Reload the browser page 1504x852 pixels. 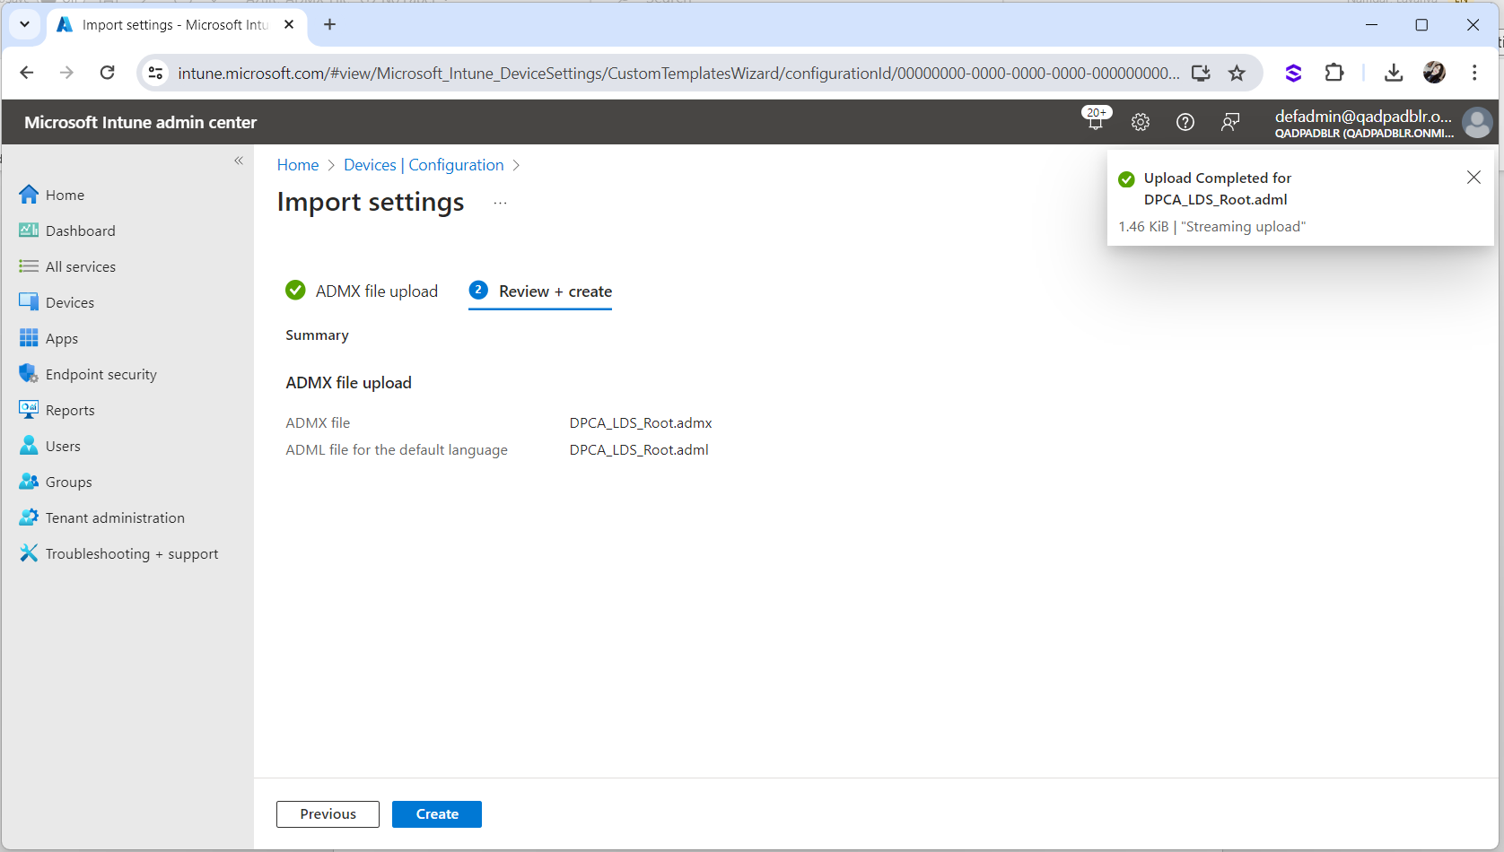pos(107,73)
